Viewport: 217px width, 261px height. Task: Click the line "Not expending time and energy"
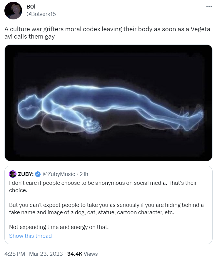[x=59, y=227]
